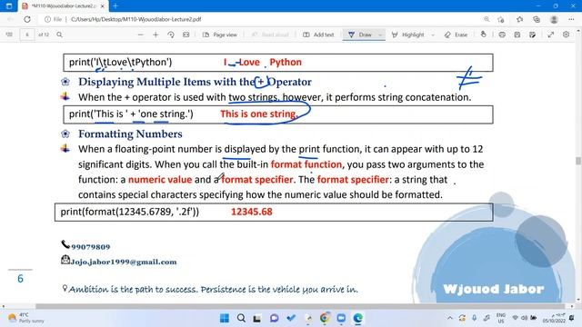Open Windows taskbar Search
The width and height of the screenshot is (582, 327).
click(241, 318)
